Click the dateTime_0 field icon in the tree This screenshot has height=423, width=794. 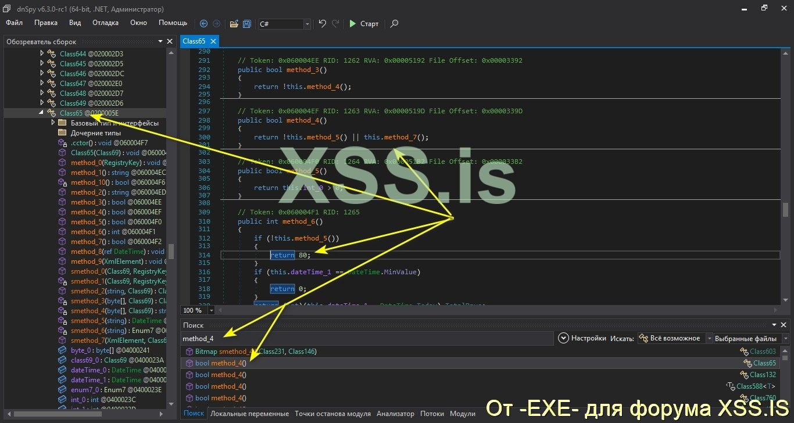pyautogui.click(x=63, y=370)
